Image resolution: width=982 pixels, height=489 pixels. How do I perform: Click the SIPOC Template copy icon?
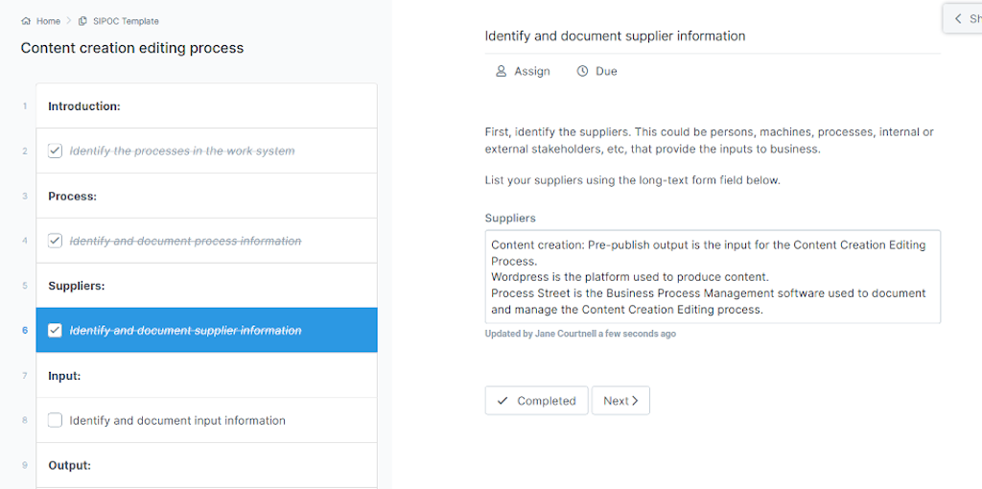pos(83,21)
